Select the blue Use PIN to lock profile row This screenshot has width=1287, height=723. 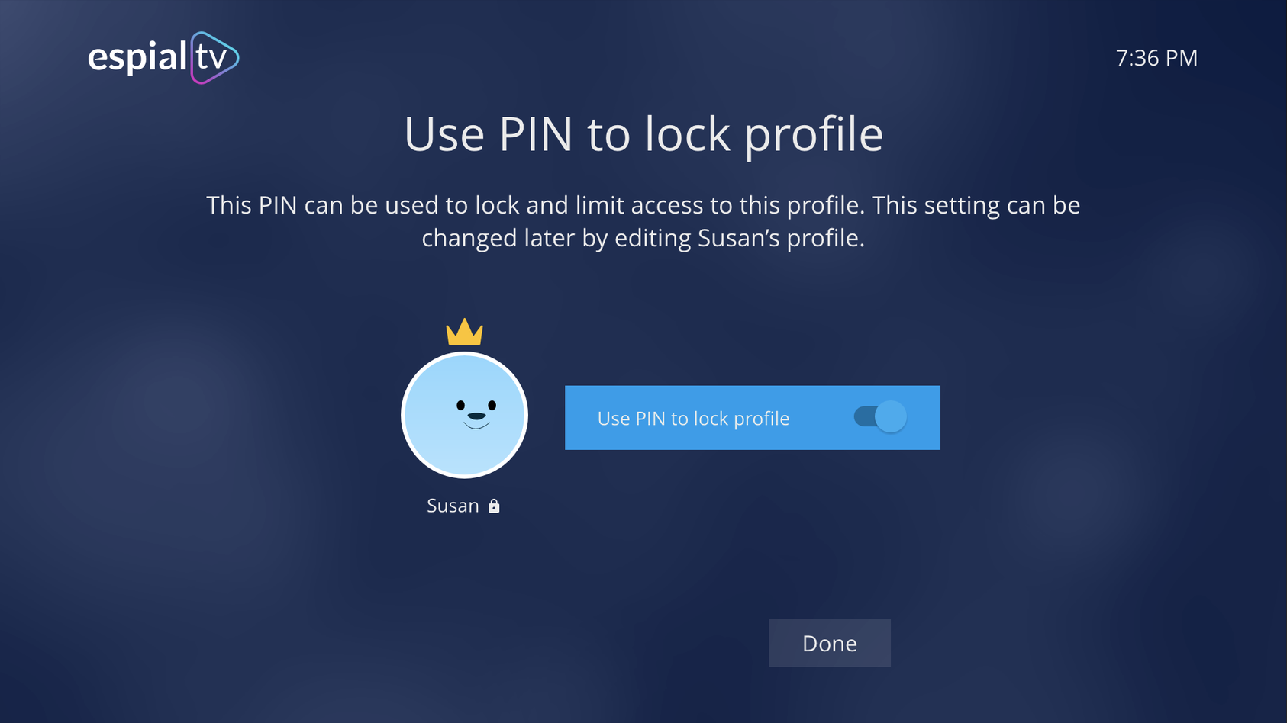[x=753, y=418]
